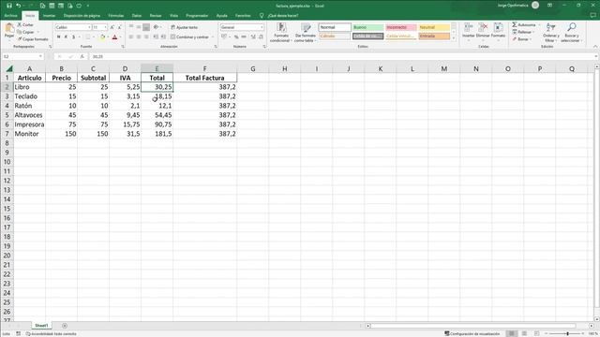Open the font size dropdown
Screen dimensions: 600x337
[106, 27]
